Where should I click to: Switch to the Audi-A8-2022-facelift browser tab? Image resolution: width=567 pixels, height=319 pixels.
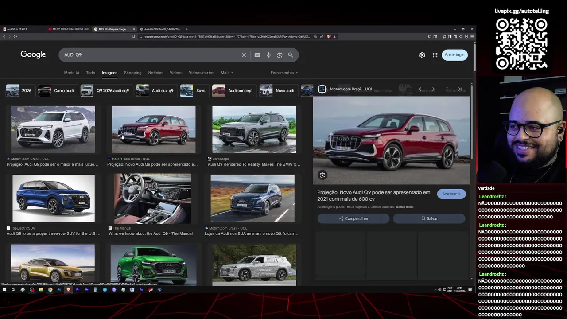pos(160,29)
